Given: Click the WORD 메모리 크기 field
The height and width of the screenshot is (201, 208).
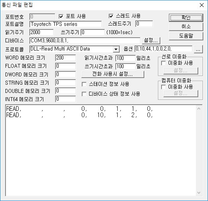Looking at the screenshot, I should tap(66, 58).
